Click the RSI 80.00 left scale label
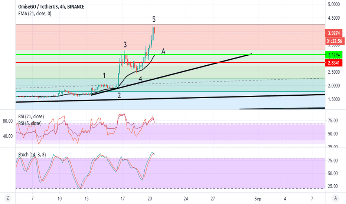This screenshot has height=204, width=346. click(7, 121)
